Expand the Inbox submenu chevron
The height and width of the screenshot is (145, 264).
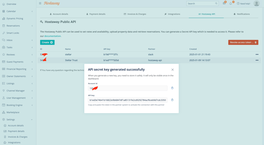tap(32, 40)
